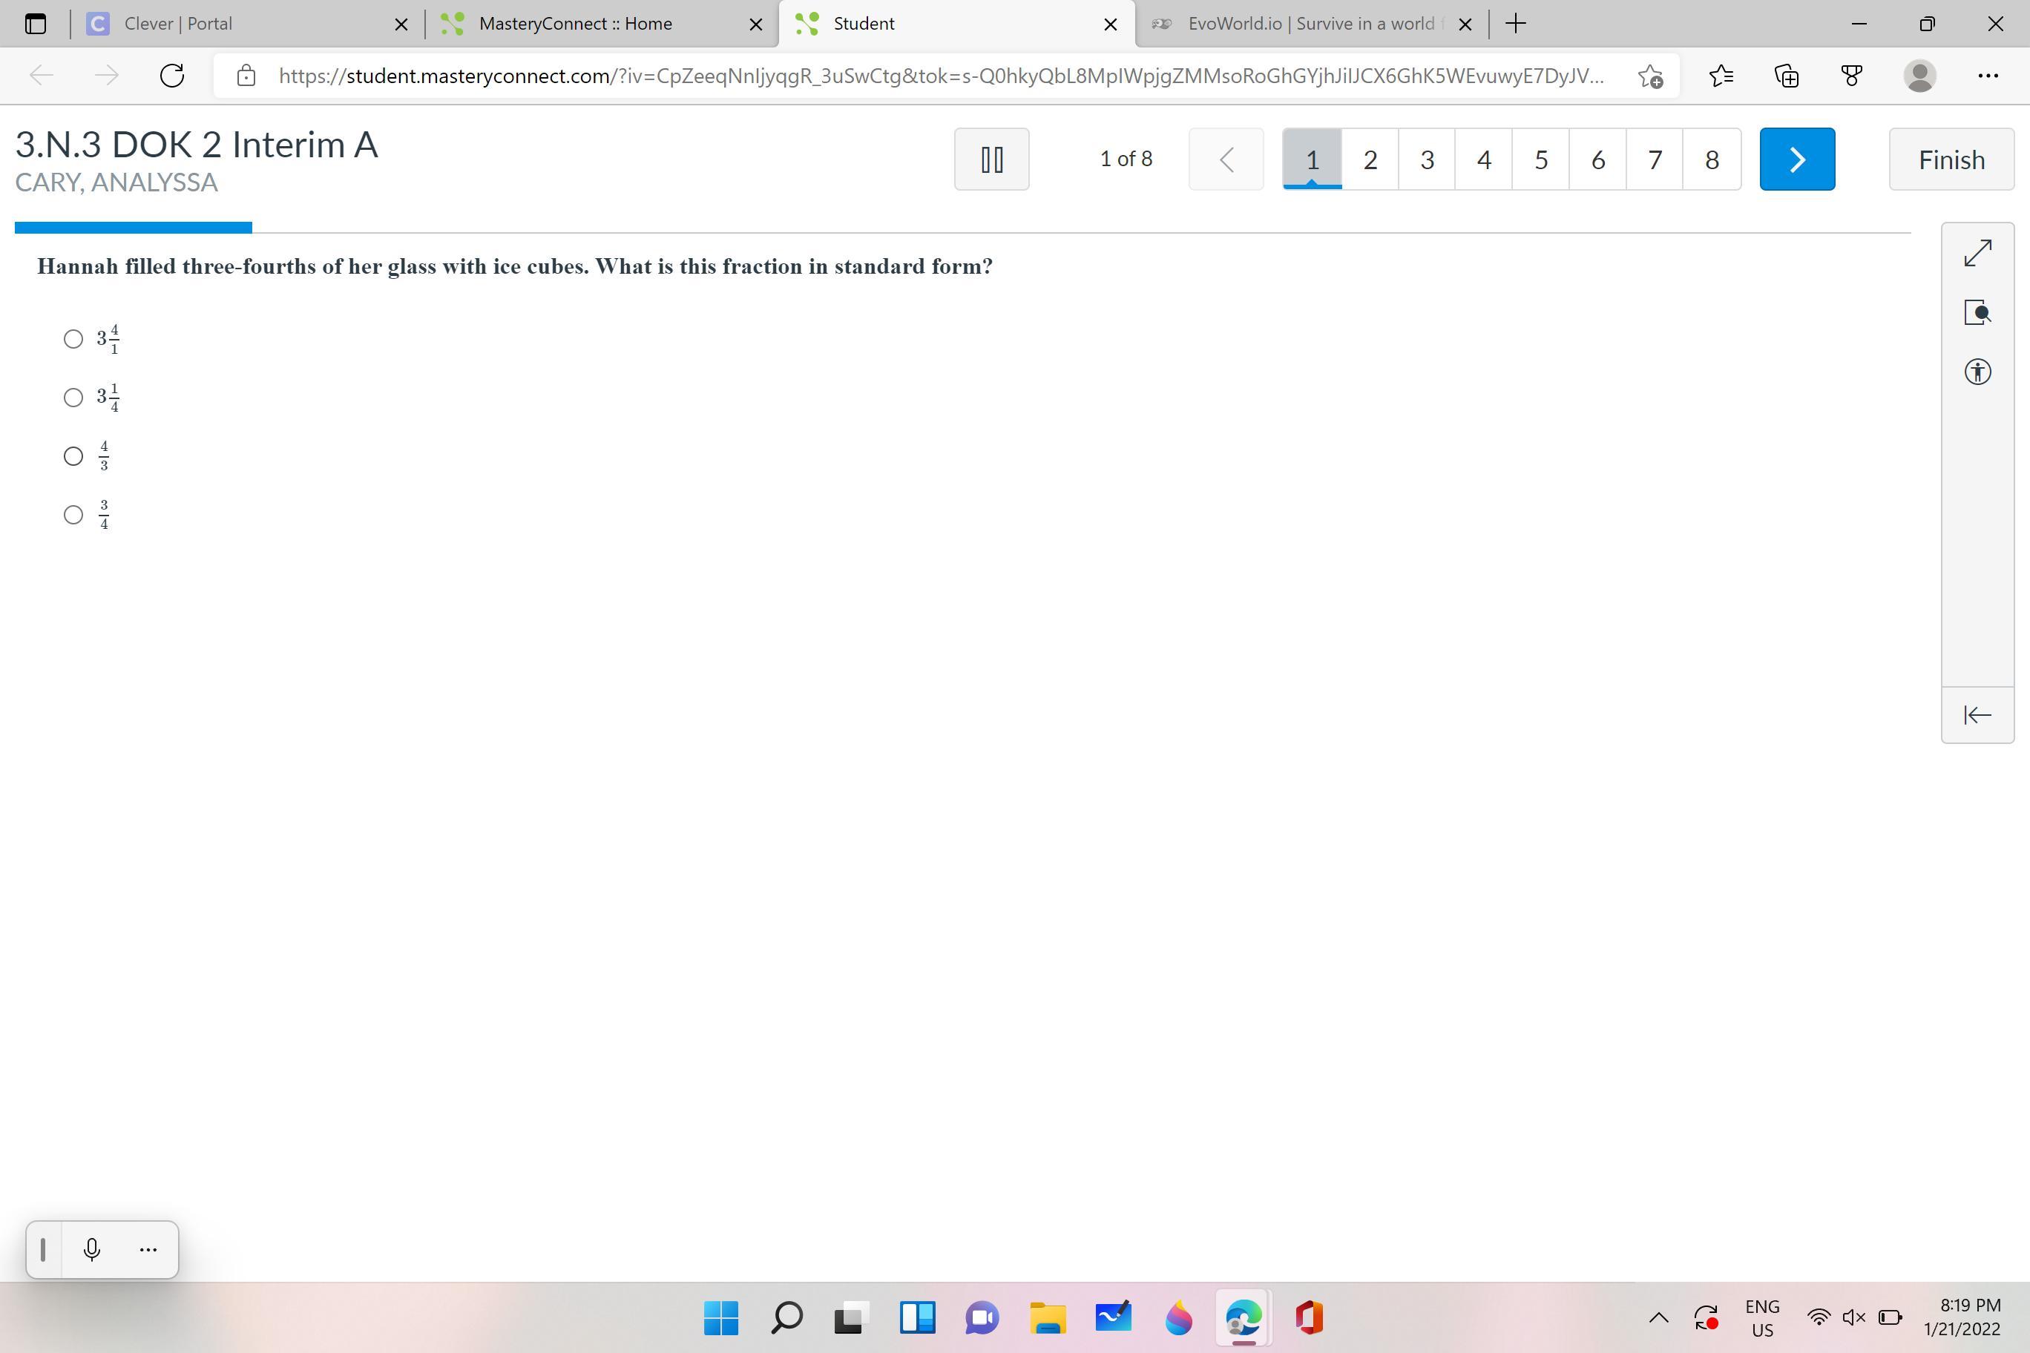The height and width of the screenshot is (1353, 2030).
Task: Open the browser Settings and more menu
Action: tap(1987, 76)
